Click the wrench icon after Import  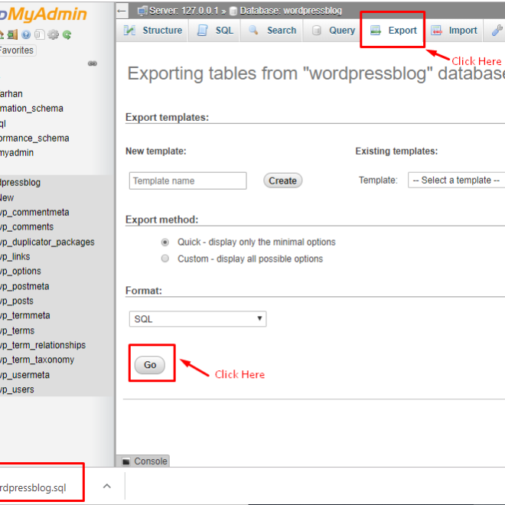coord(497,31)
